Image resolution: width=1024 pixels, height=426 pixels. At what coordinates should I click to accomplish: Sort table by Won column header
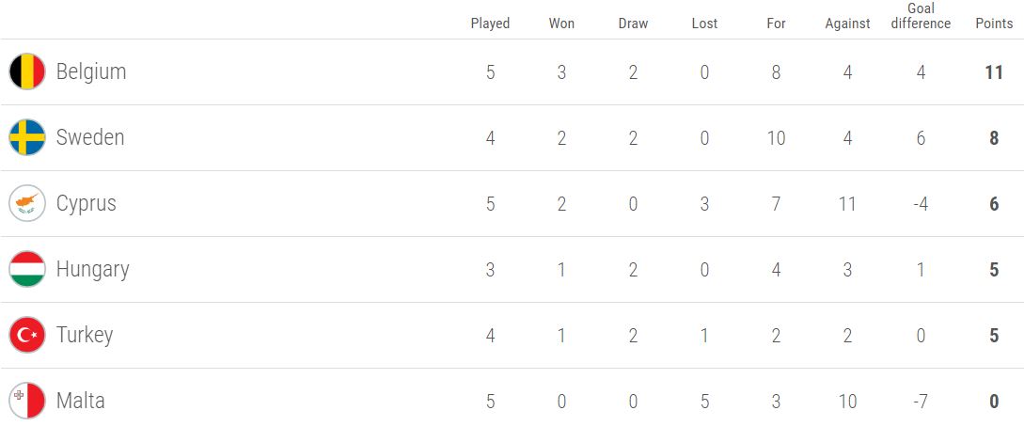pos(561,24)
